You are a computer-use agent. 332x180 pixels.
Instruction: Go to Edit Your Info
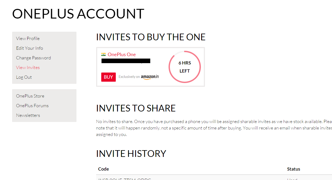30,48
